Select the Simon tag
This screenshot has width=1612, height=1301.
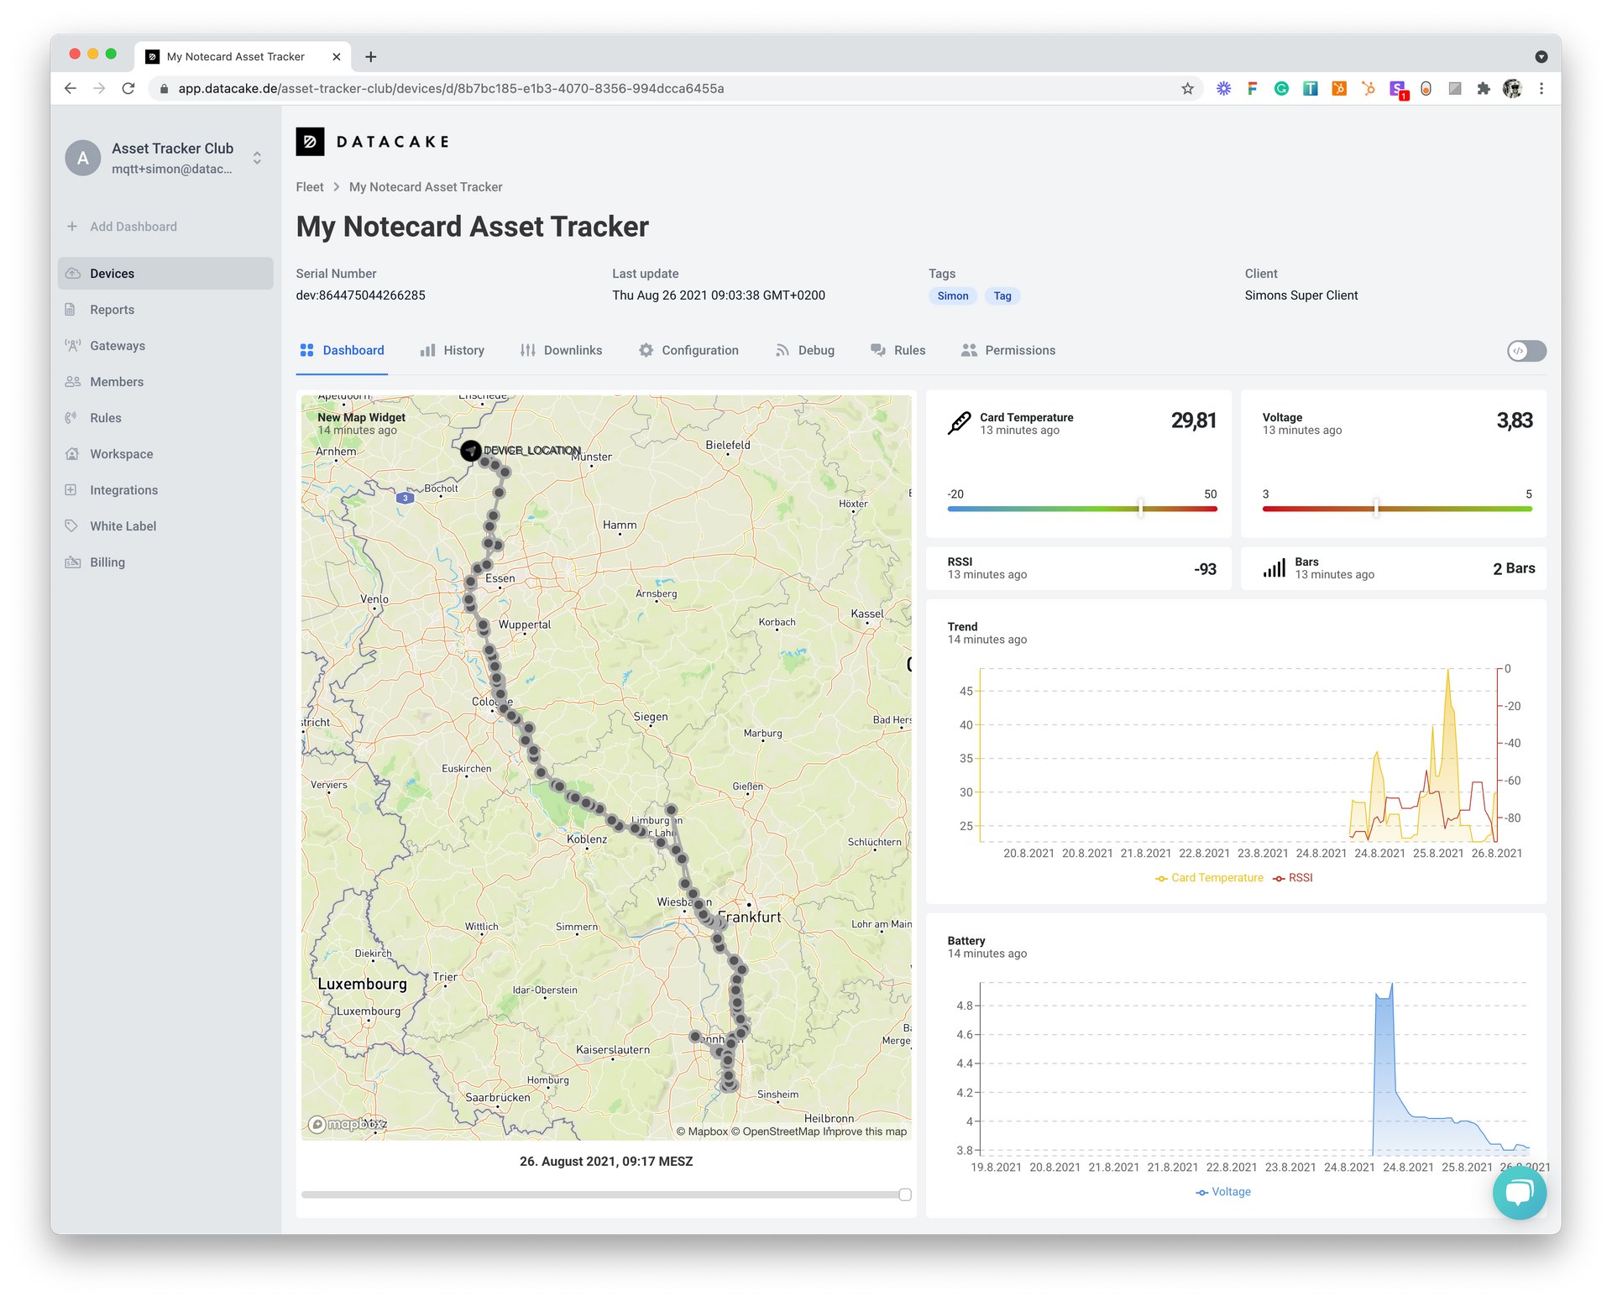pos(953,295)
